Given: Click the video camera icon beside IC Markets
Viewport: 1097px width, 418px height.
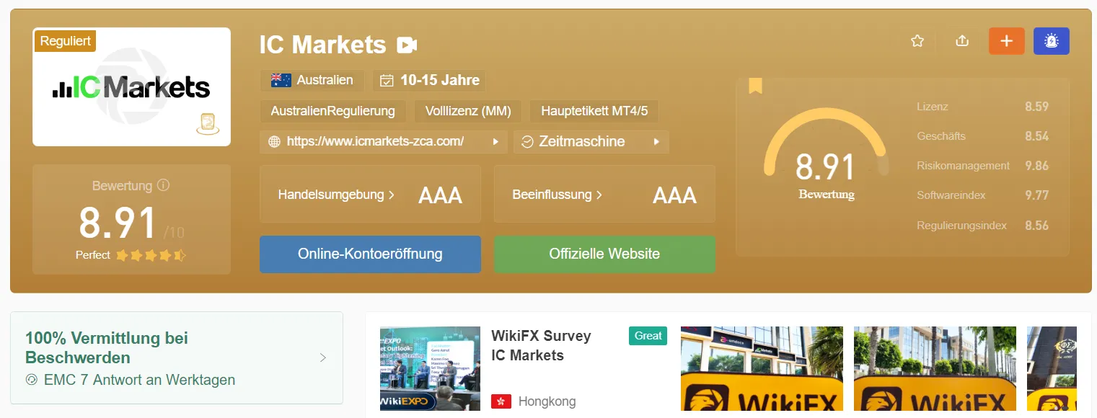Looking at the screenshot, I should click(407, 45).
